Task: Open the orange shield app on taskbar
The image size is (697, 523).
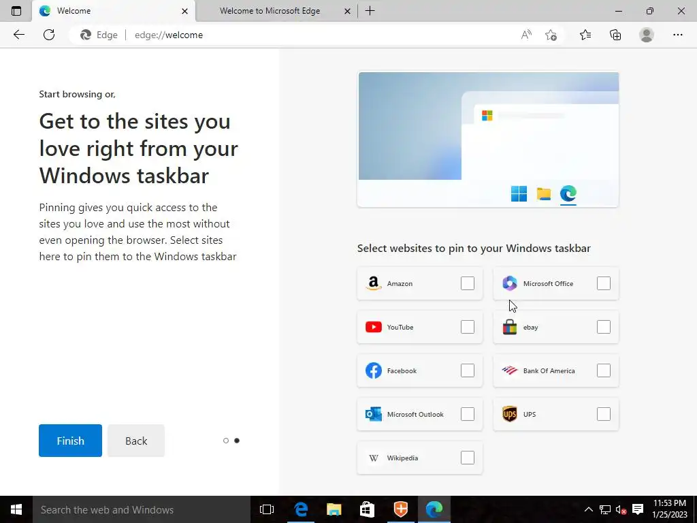Action: coord(400,509)
